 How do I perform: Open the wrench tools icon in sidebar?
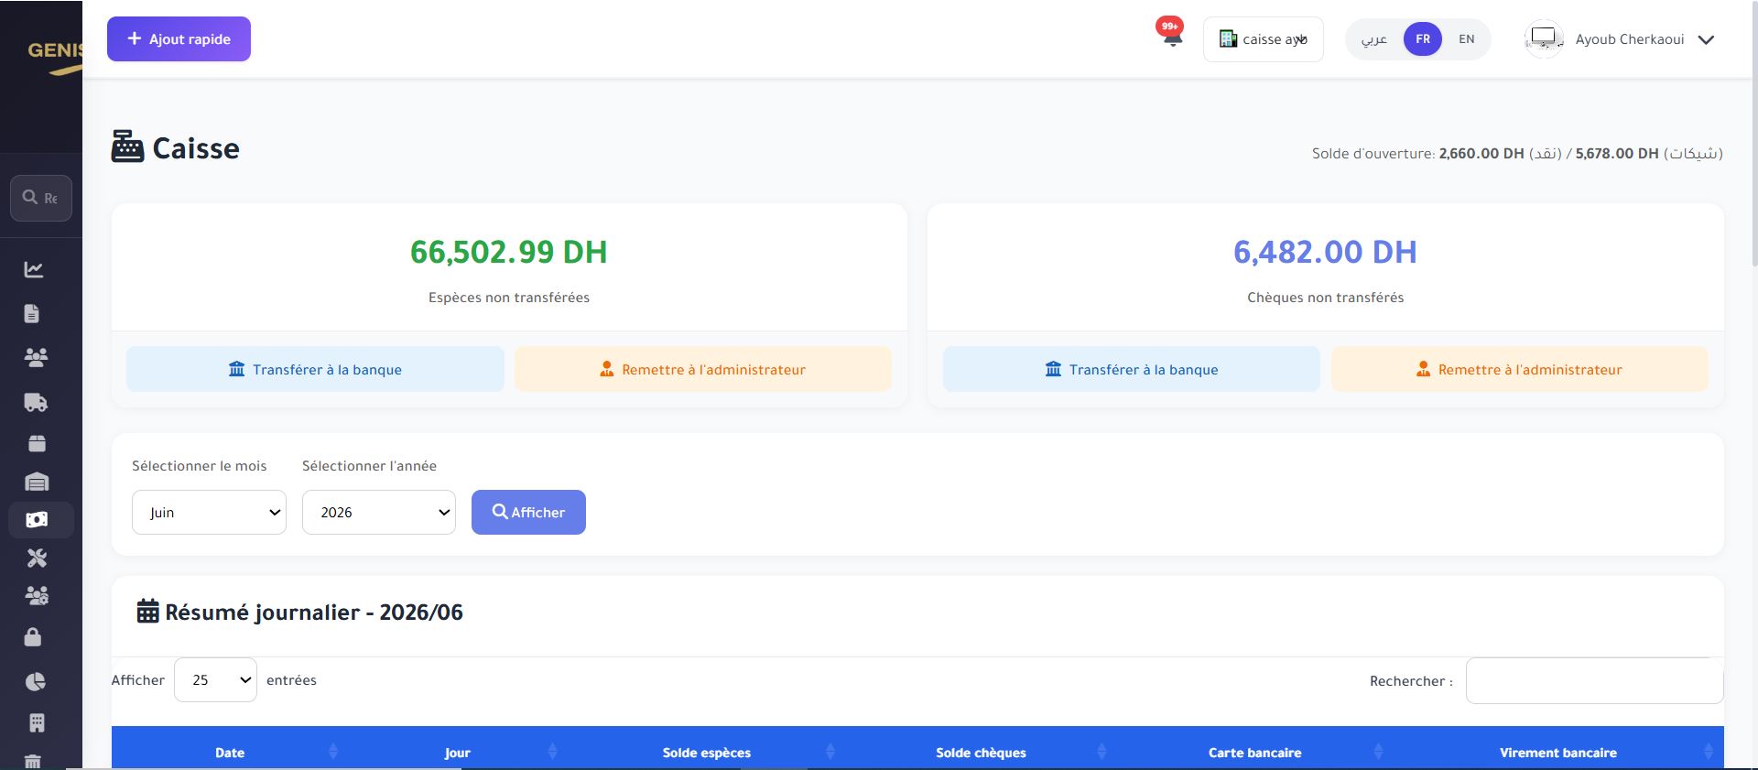(x=37, y=558)
